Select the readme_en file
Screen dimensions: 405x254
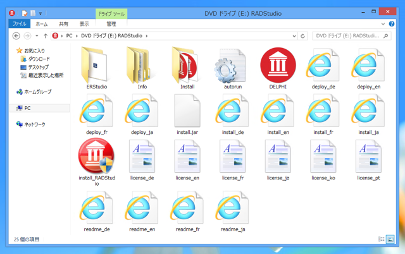(142, 212)
